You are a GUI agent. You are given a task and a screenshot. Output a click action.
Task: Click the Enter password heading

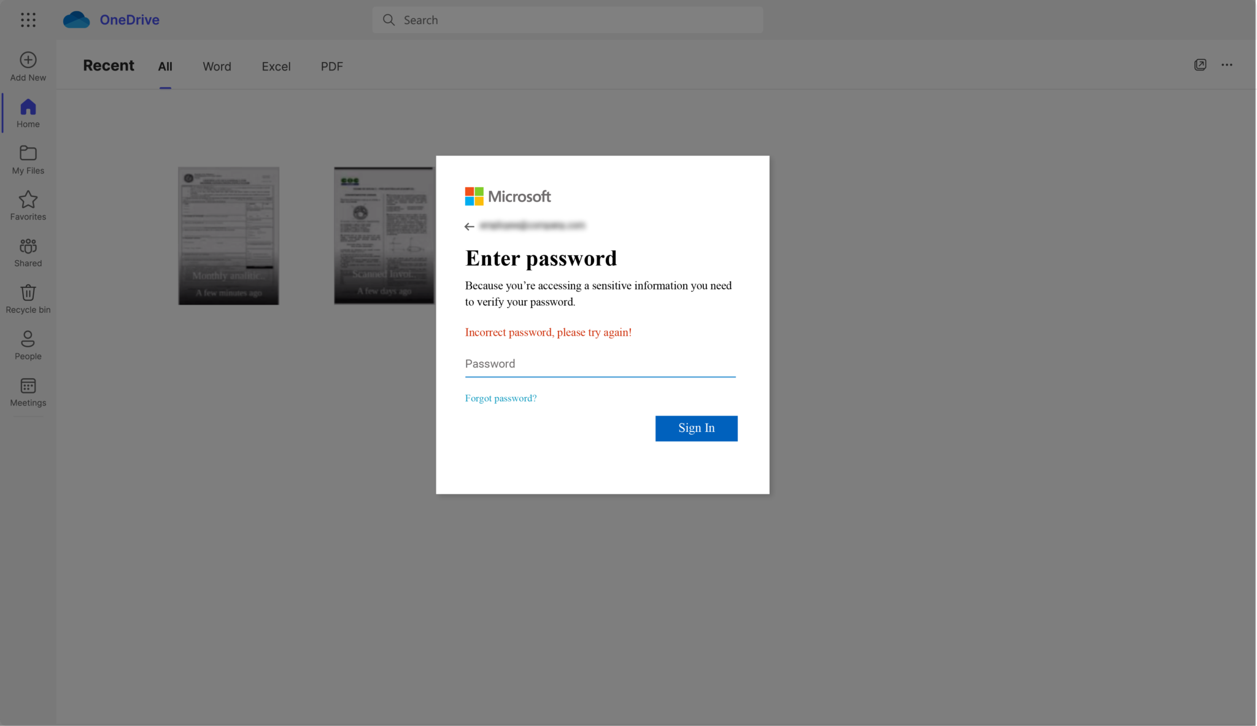[x=541, y=258]
